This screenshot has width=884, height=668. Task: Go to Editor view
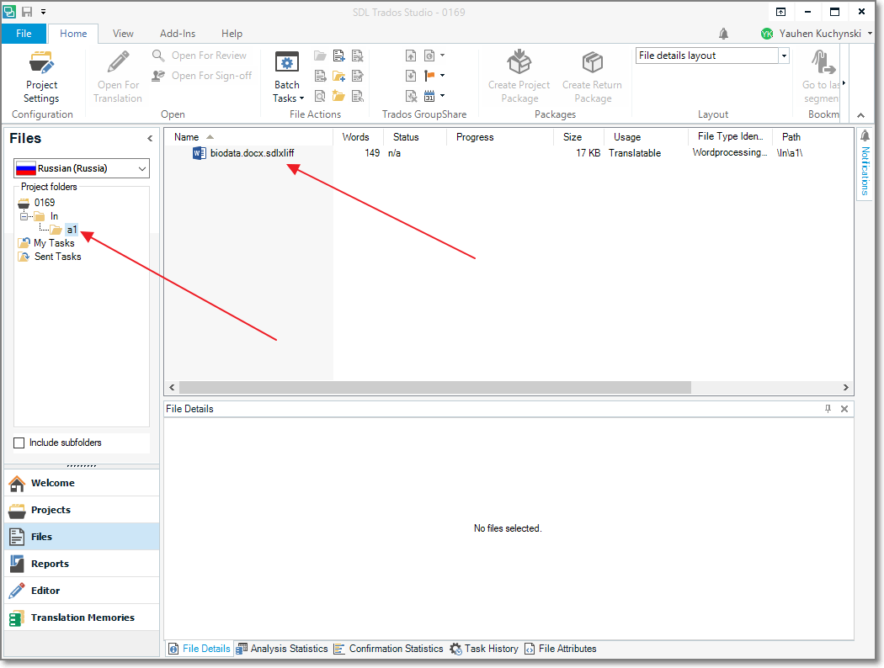click(x=83, y=591)
